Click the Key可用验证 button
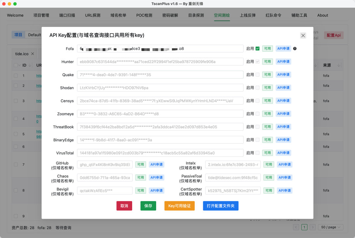355x238 pixels. [179, 206]
